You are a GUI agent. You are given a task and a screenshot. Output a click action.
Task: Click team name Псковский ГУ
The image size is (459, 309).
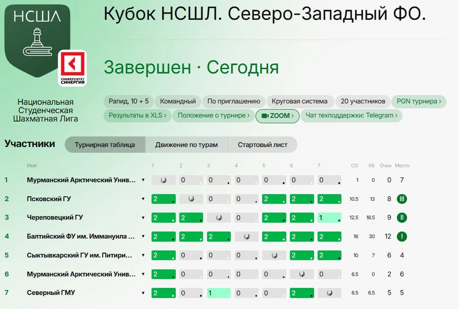(x=49, y=199)
